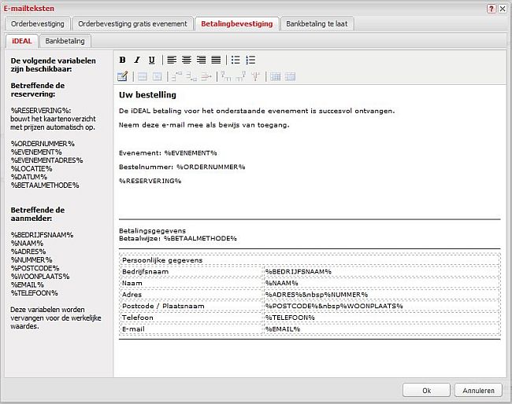Click insert column before icon

click(x=226, y=76)
